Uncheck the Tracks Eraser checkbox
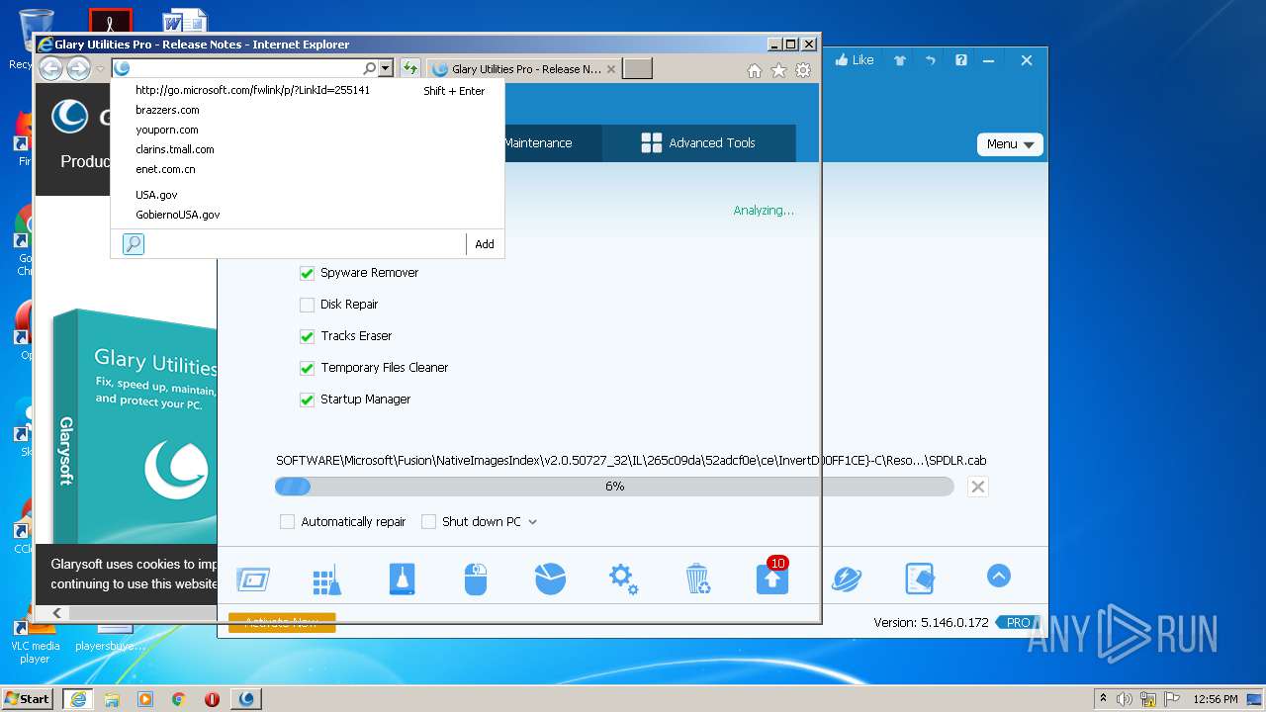Screen dimensions: 1266x712 307,336
